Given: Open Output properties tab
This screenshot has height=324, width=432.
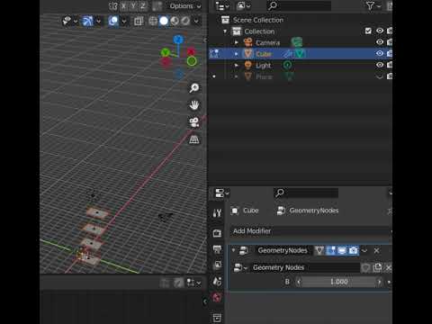Looking at the screenshot, I should [x=217, y=249].
